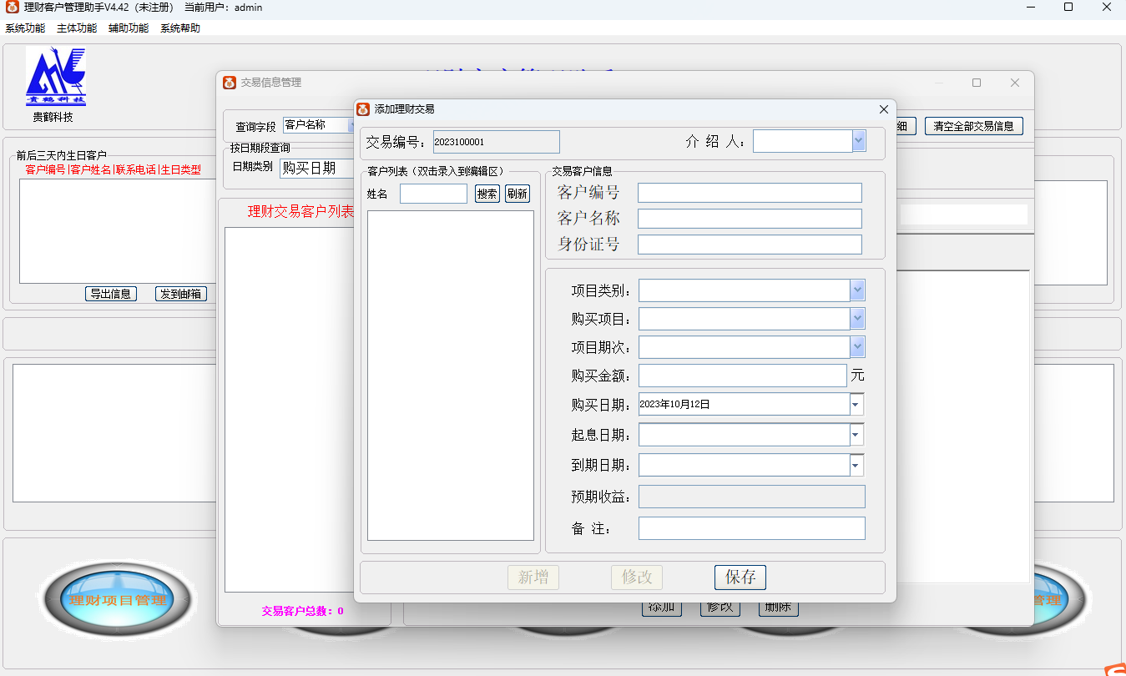
Task: Click the 贵鹤科技 caption under logo
Action: pyautogui.click(x=53, y=118)
